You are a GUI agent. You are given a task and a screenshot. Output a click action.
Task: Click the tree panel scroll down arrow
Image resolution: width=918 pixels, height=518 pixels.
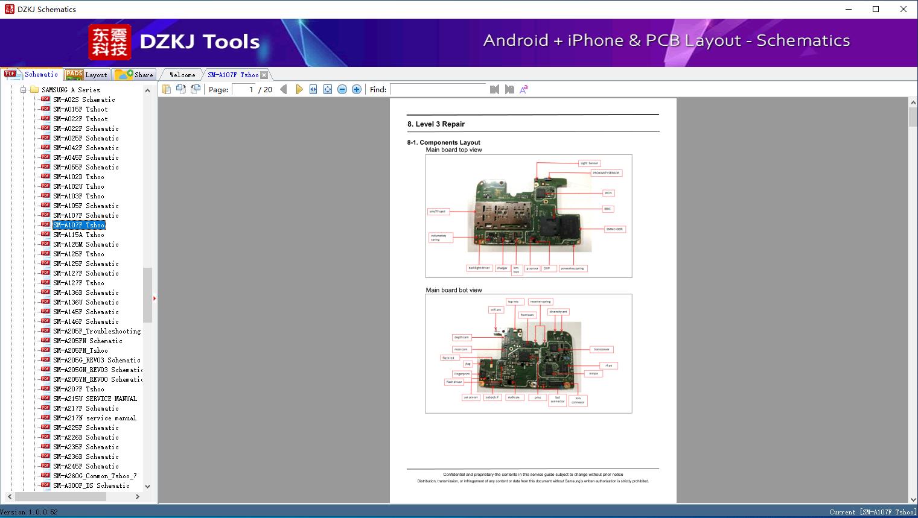click(147, 487)
